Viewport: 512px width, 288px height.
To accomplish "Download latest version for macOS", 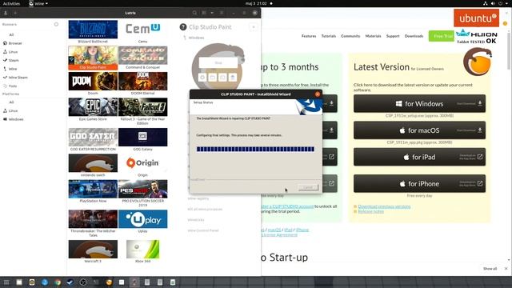I will (419, 130).
